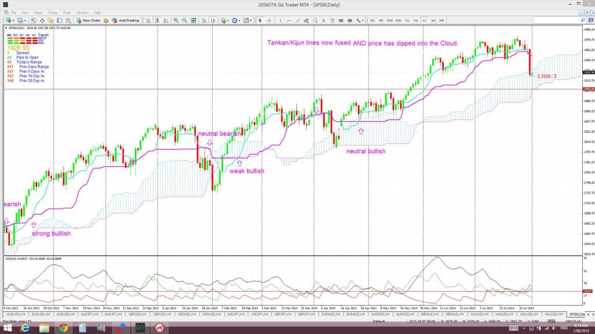
Task: Open the Window menu
Action: click(83, 13)
